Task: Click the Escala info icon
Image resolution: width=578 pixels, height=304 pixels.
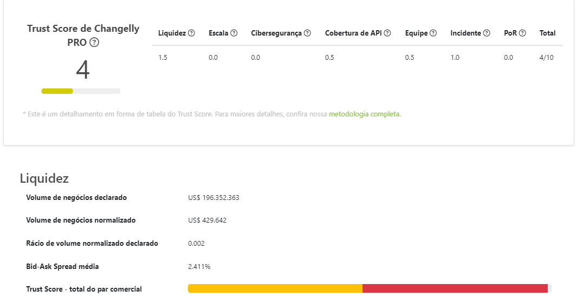Action: tap(234, 33)
